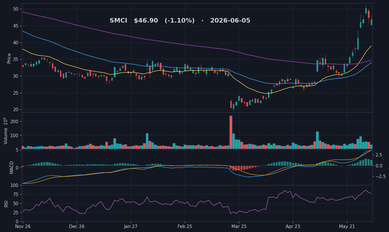Click the 'RSI' axis label
Viewport: 389px width, 232px height.
click(6, 203)
